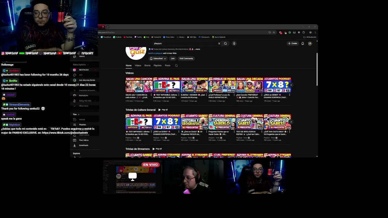This screenshot has width=388, height=218.
Task: Open the Disney+ bookmark
Action: point(180,37)
